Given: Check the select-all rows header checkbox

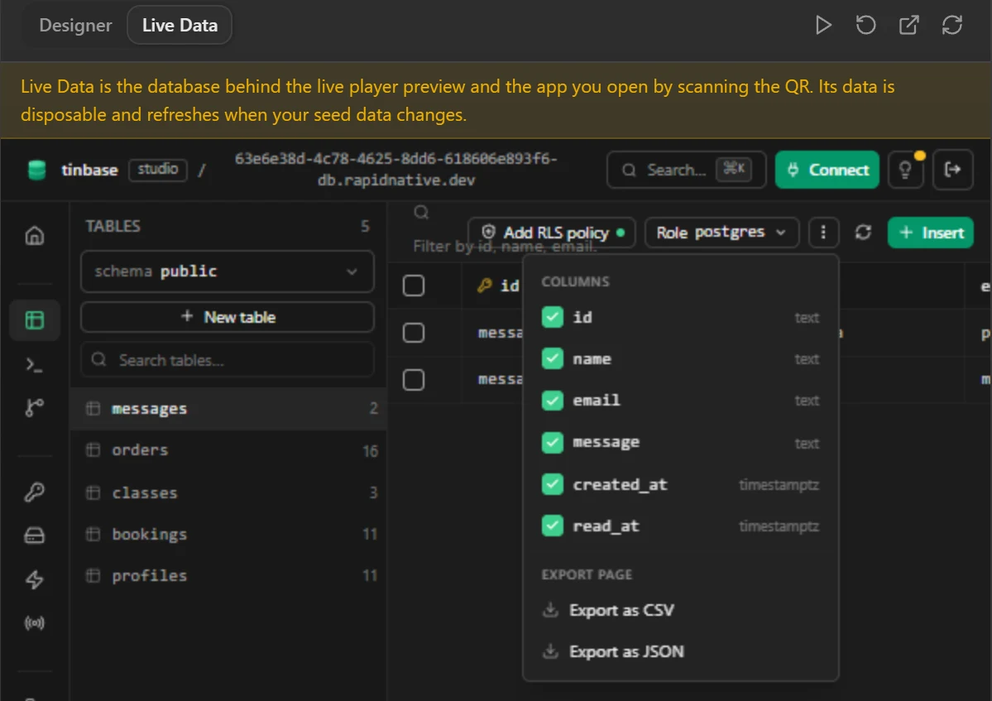Looking at the screenshot, I should (x=413, y=286).
